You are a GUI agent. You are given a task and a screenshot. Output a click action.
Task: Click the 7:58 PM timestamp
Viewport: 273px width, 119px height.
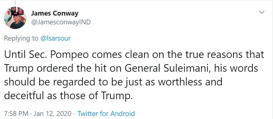(x=16, y=114)
